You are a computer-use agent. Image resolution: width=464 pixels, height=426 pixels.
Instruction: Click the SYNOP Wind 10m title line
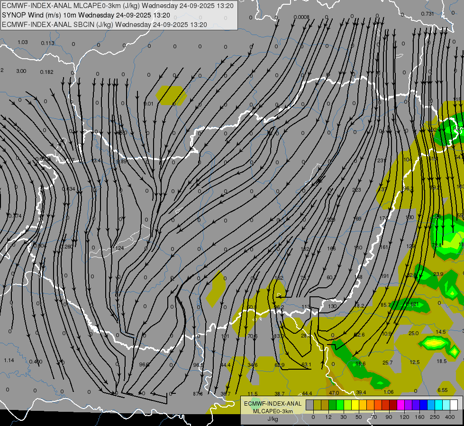pyautogui.click(x=86, y=15)
